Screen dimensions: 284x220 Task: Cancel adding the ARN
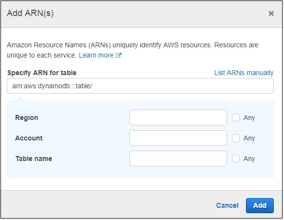tap(227, 205)
